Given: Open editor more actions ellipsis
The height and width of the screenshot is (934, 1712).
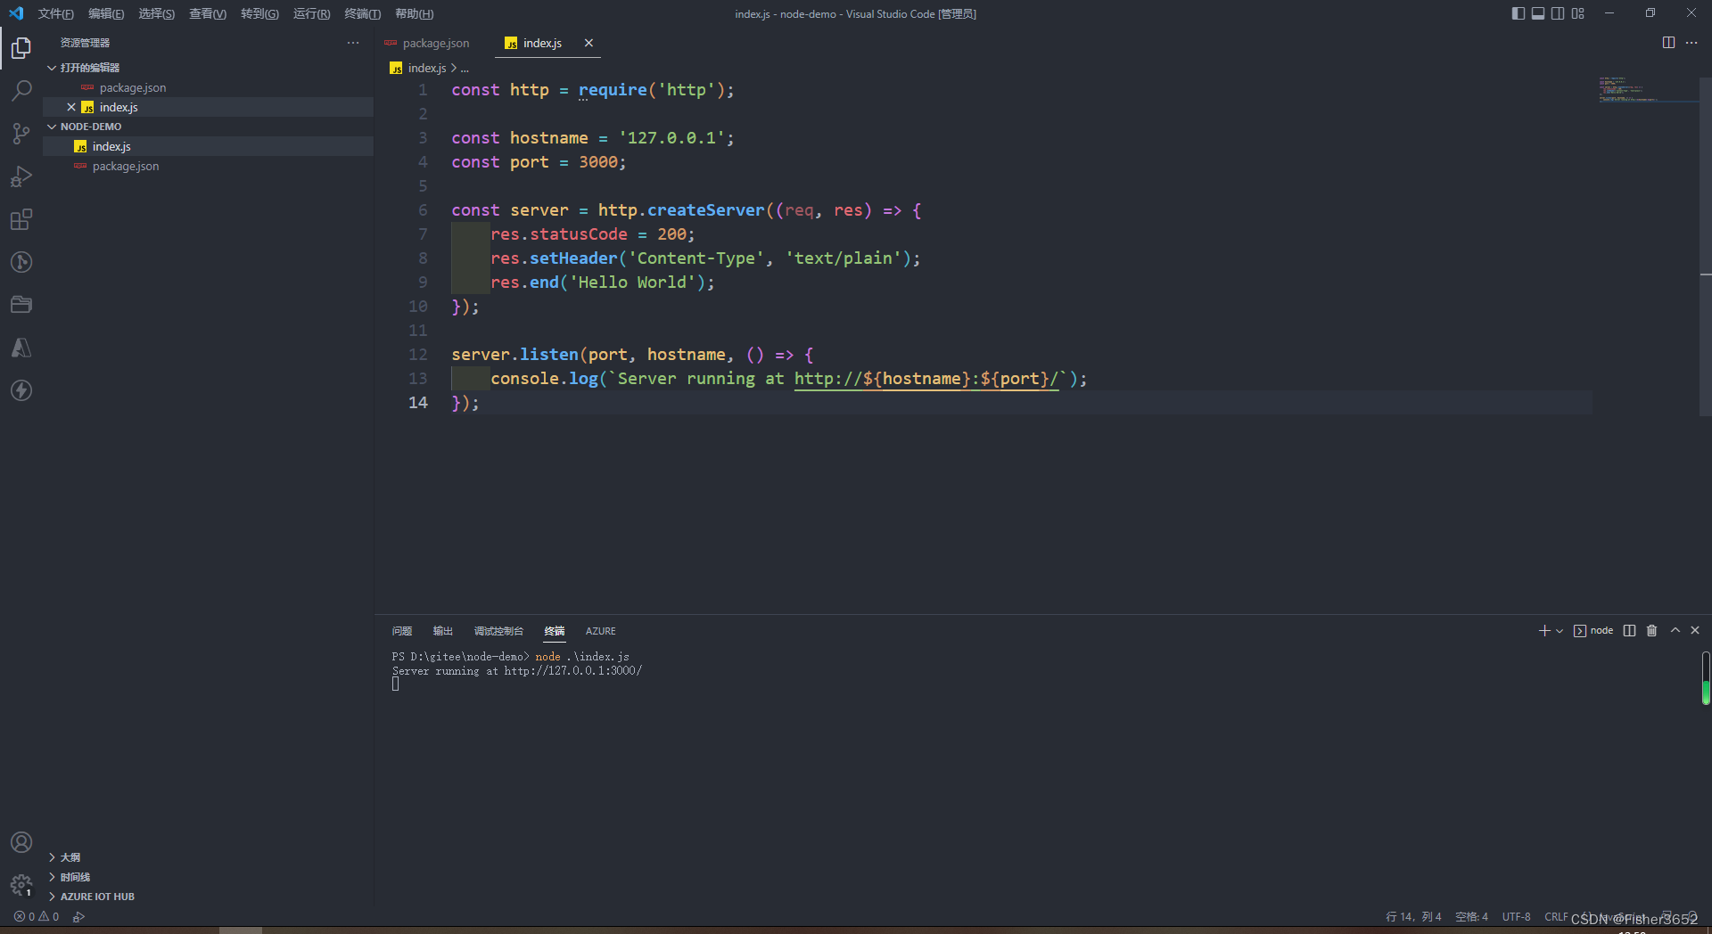Looking at the screenshot, I should 1691,43.
